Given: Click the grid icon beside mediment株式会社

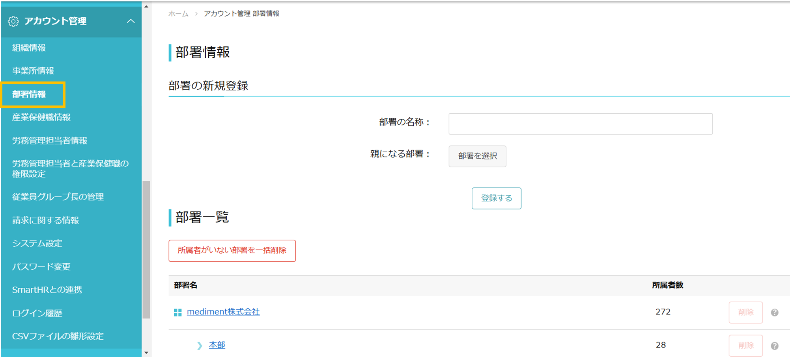Looking at the screenshot, I should point(178,313).
